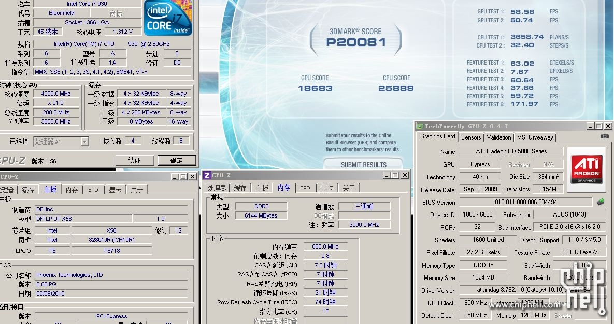
Task: Click the tRFC value 74 时钟
Action: [325, 302]
